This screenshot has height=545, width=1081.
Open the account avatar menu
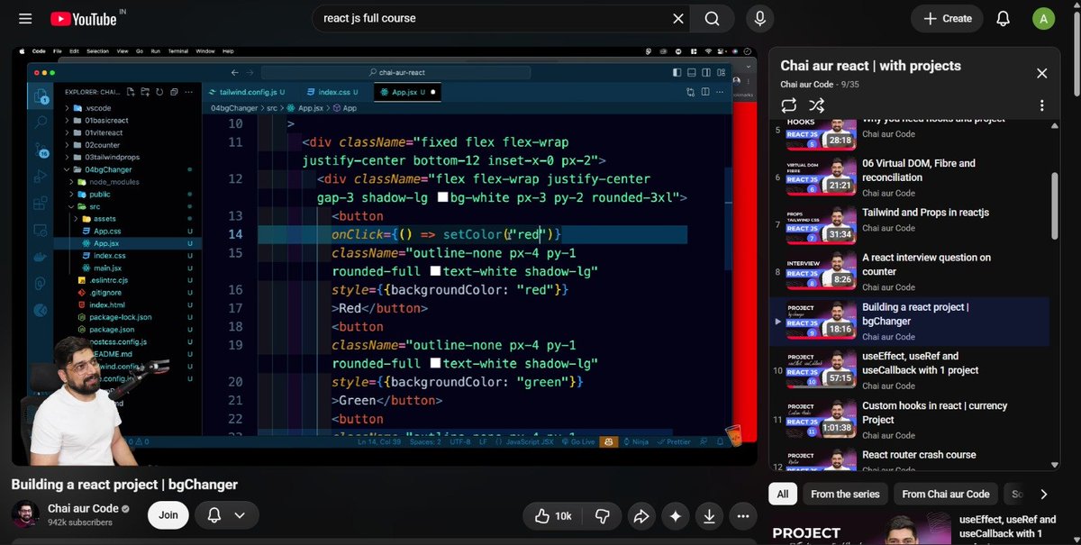(1043, 18)
